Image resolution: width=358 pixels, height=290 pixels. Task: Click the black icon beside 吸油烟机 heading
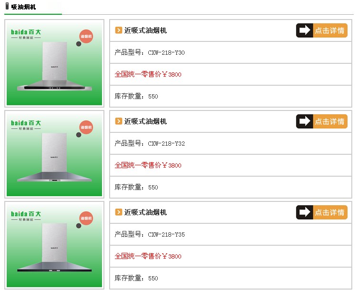tap(7, 6)
